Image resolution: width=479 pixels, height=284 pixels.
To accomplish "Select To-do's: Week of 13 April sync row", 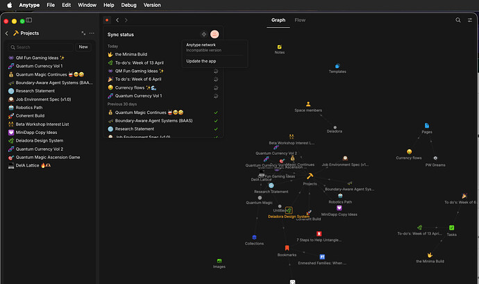I will tap(163, 62).
